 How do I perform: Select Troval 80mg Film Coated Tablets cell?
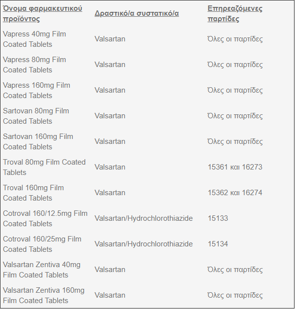pyautogui.click(x=44, y=167)
